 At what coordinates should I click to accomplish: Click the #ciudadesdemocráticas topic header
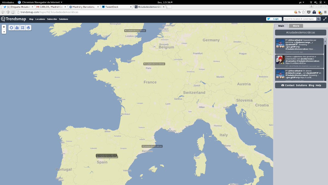300,32
